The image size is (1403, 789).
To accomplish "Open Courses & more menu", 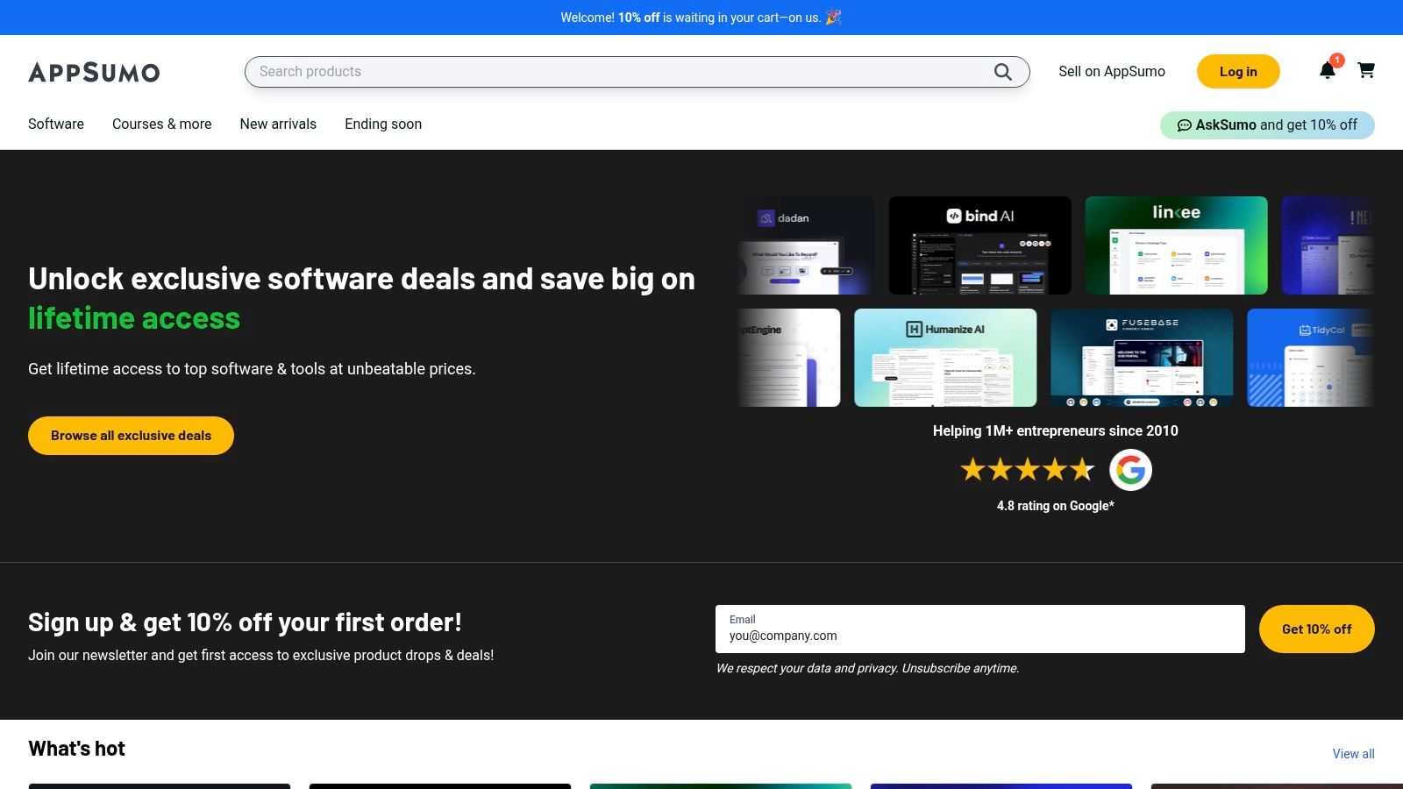I will [x=162, y=124].
